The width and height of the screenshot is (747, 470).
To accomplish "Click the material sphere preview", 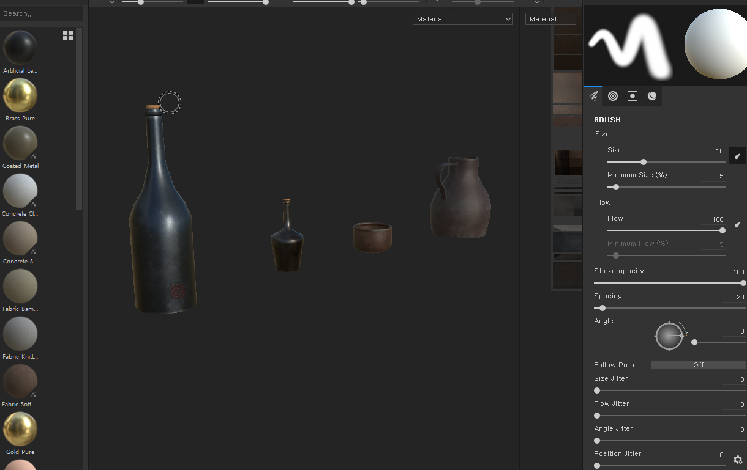I will tap(715, 43).
